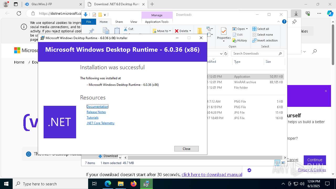
Task: Click Invert selection in Explorer ribbon
Action: (265, 40)
